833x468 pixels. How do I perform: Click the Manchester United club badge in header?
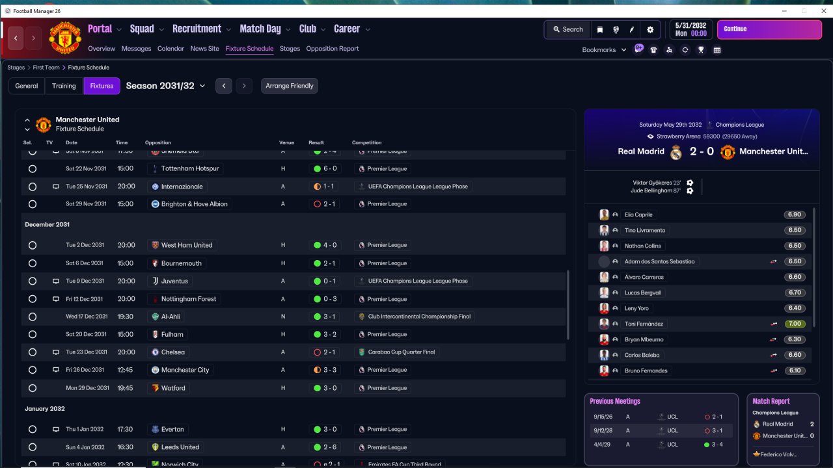click(x=65, y=38)
